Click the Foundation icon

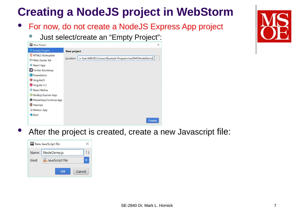pyautogui.click(x=31, y=75)
